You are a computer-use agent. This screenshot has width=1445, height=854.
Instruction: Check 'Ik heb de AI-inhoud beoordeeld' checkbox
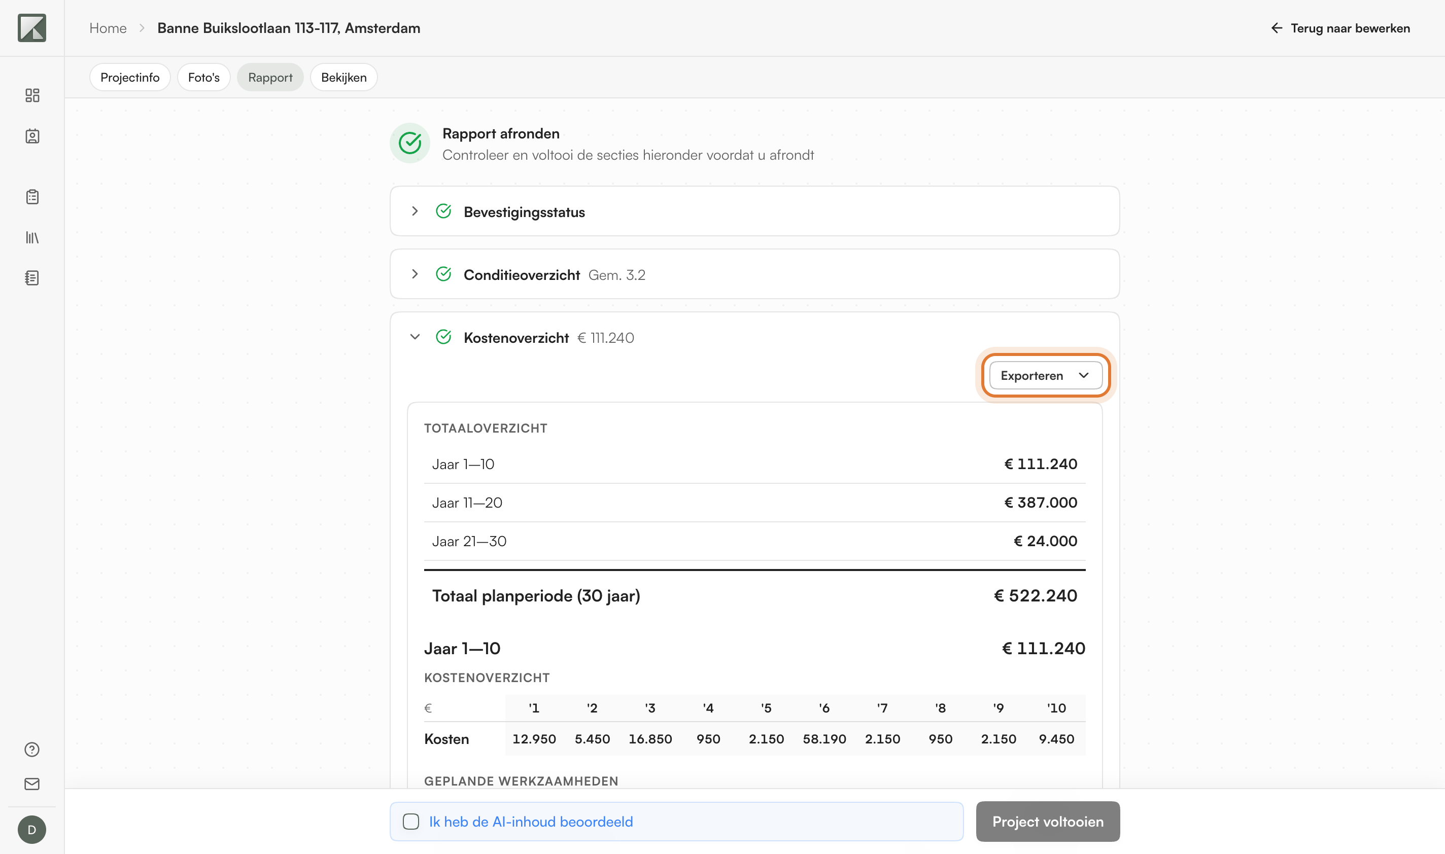pyautogui.click(x=410, y=821)
